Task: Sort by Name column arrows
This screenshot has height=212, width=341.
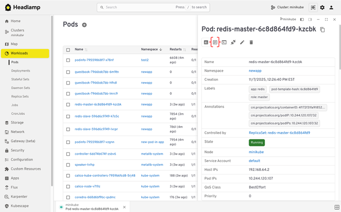Action: tap(86, 50)
